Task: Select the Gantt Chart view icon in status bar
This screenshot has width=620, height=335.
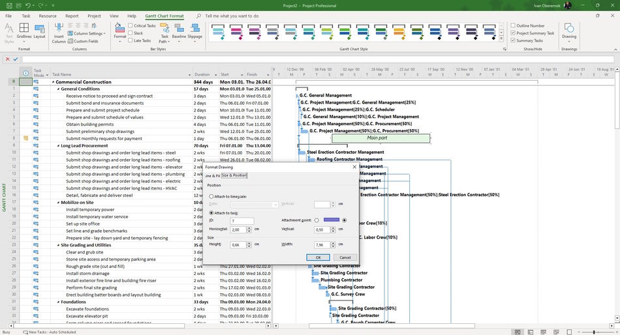Action: (x=517, y=332)
